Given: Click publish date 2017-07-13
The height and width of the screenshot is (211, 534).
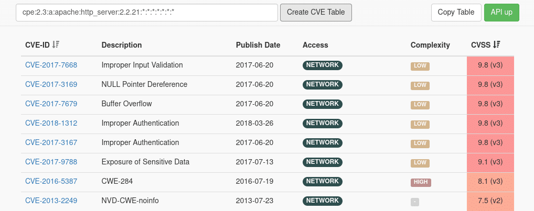Looking at the screenshot, I should point(255,162).
